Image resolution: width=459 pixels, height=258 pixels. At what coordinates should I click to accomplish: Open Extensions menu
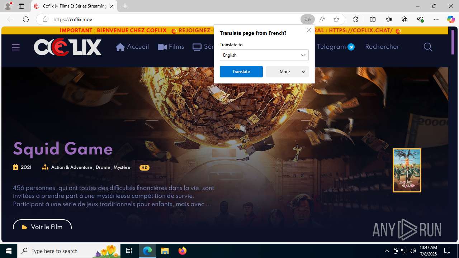(x=355, y=19)
